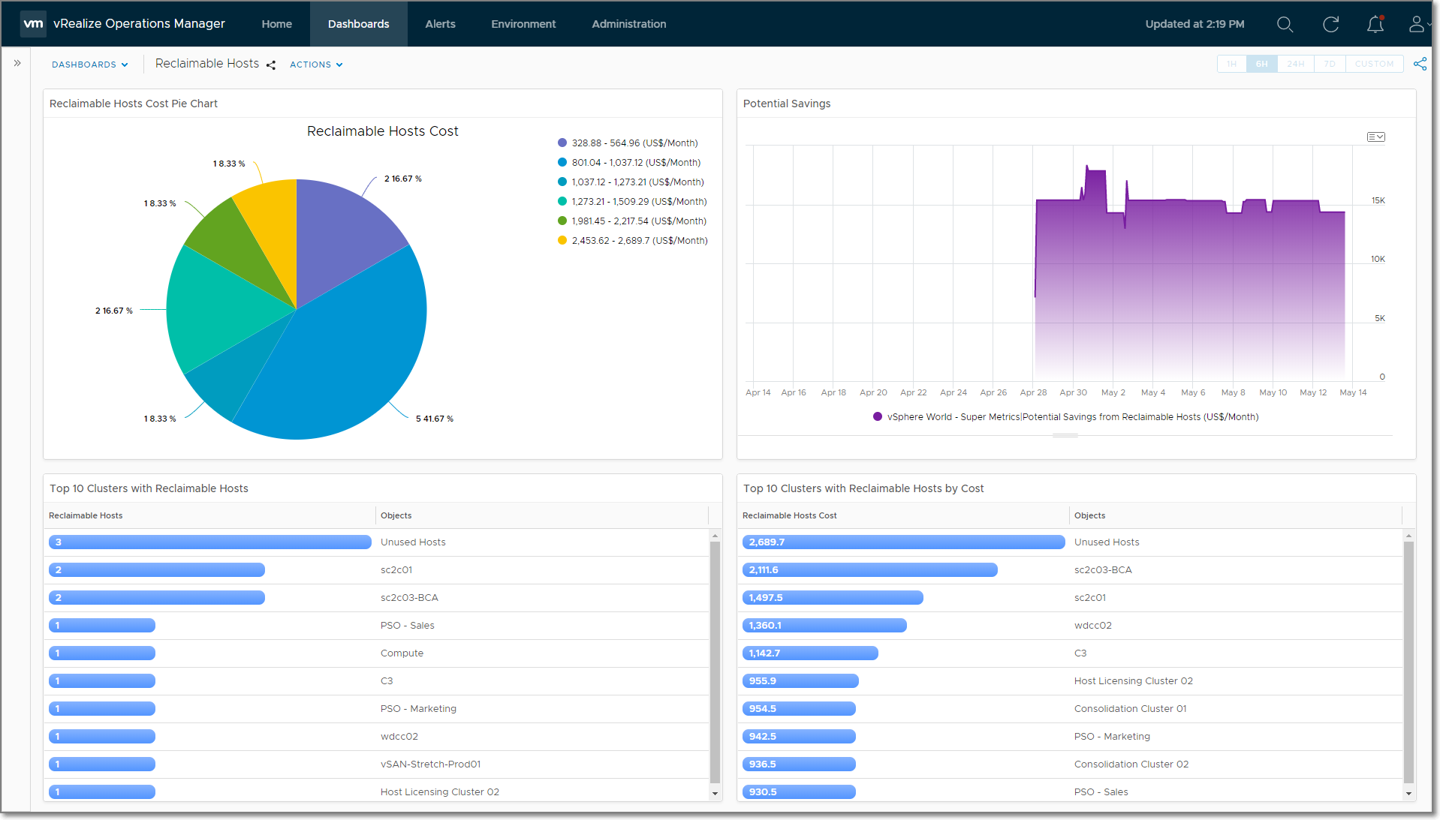Open the notifications bell icon
Screen dimensions: 1440x820
(1375, 24)
